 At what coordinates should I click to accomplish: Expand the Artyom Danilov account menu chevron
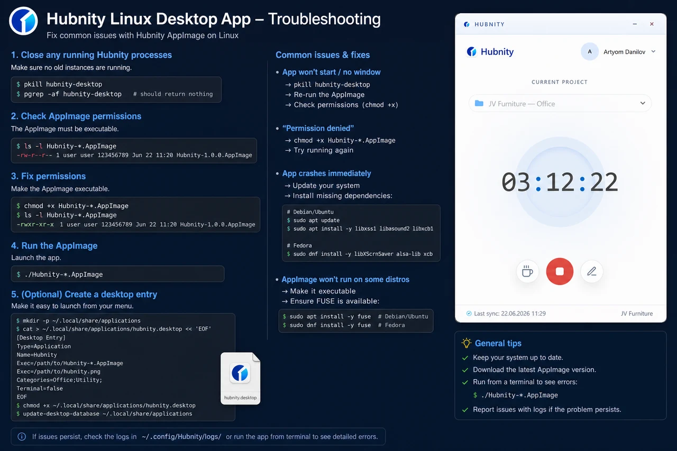click(x=653, y=52)
